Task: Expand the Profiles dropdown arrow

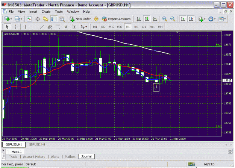Action: pyautogui.click(x=21, y=19)
